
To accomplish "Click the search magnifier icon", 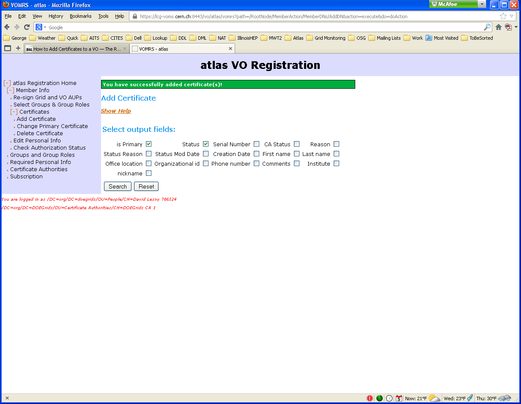I will (487, 27).
